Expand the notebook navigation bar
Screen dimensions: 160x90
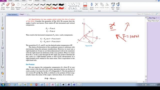(2, 14)
